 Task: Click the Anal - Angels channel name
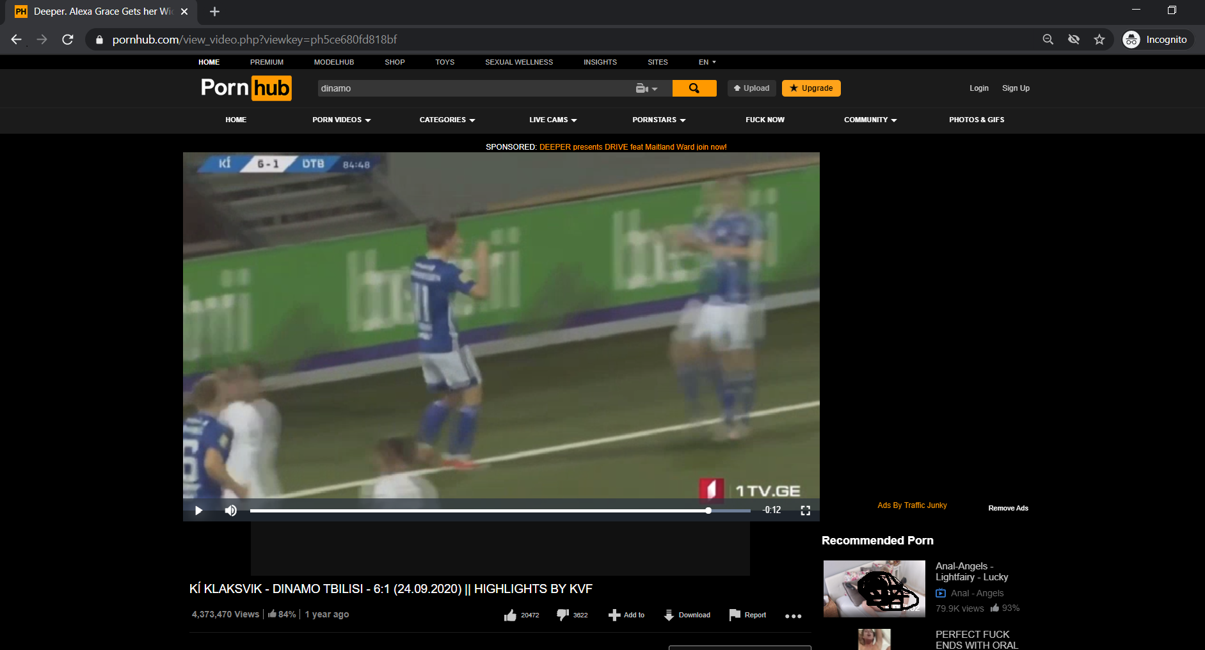977,593
